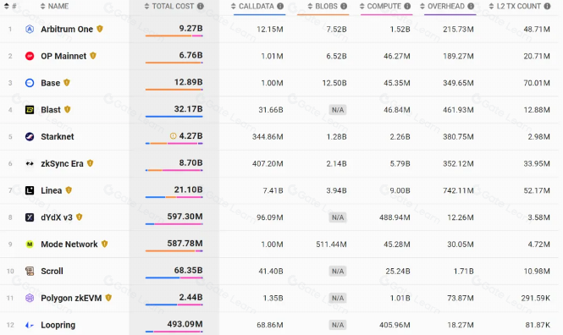Viewport: 563px width, 335px height.
Task: Click the OP Mainnet red logo icon
Action: [30, 56]
